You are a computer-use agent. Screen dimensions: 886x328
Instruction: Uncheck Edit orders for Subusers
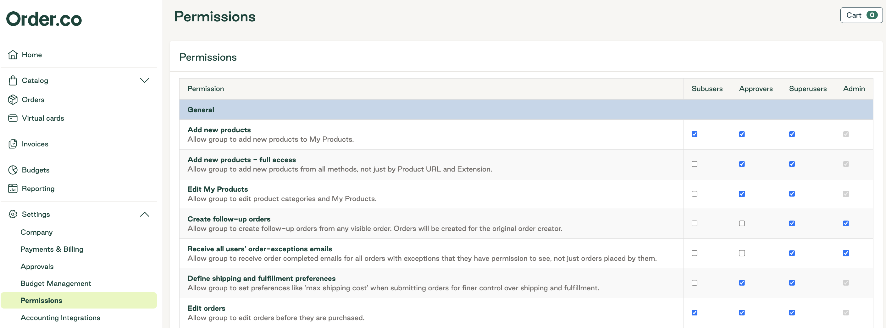[x=695, y=313]
